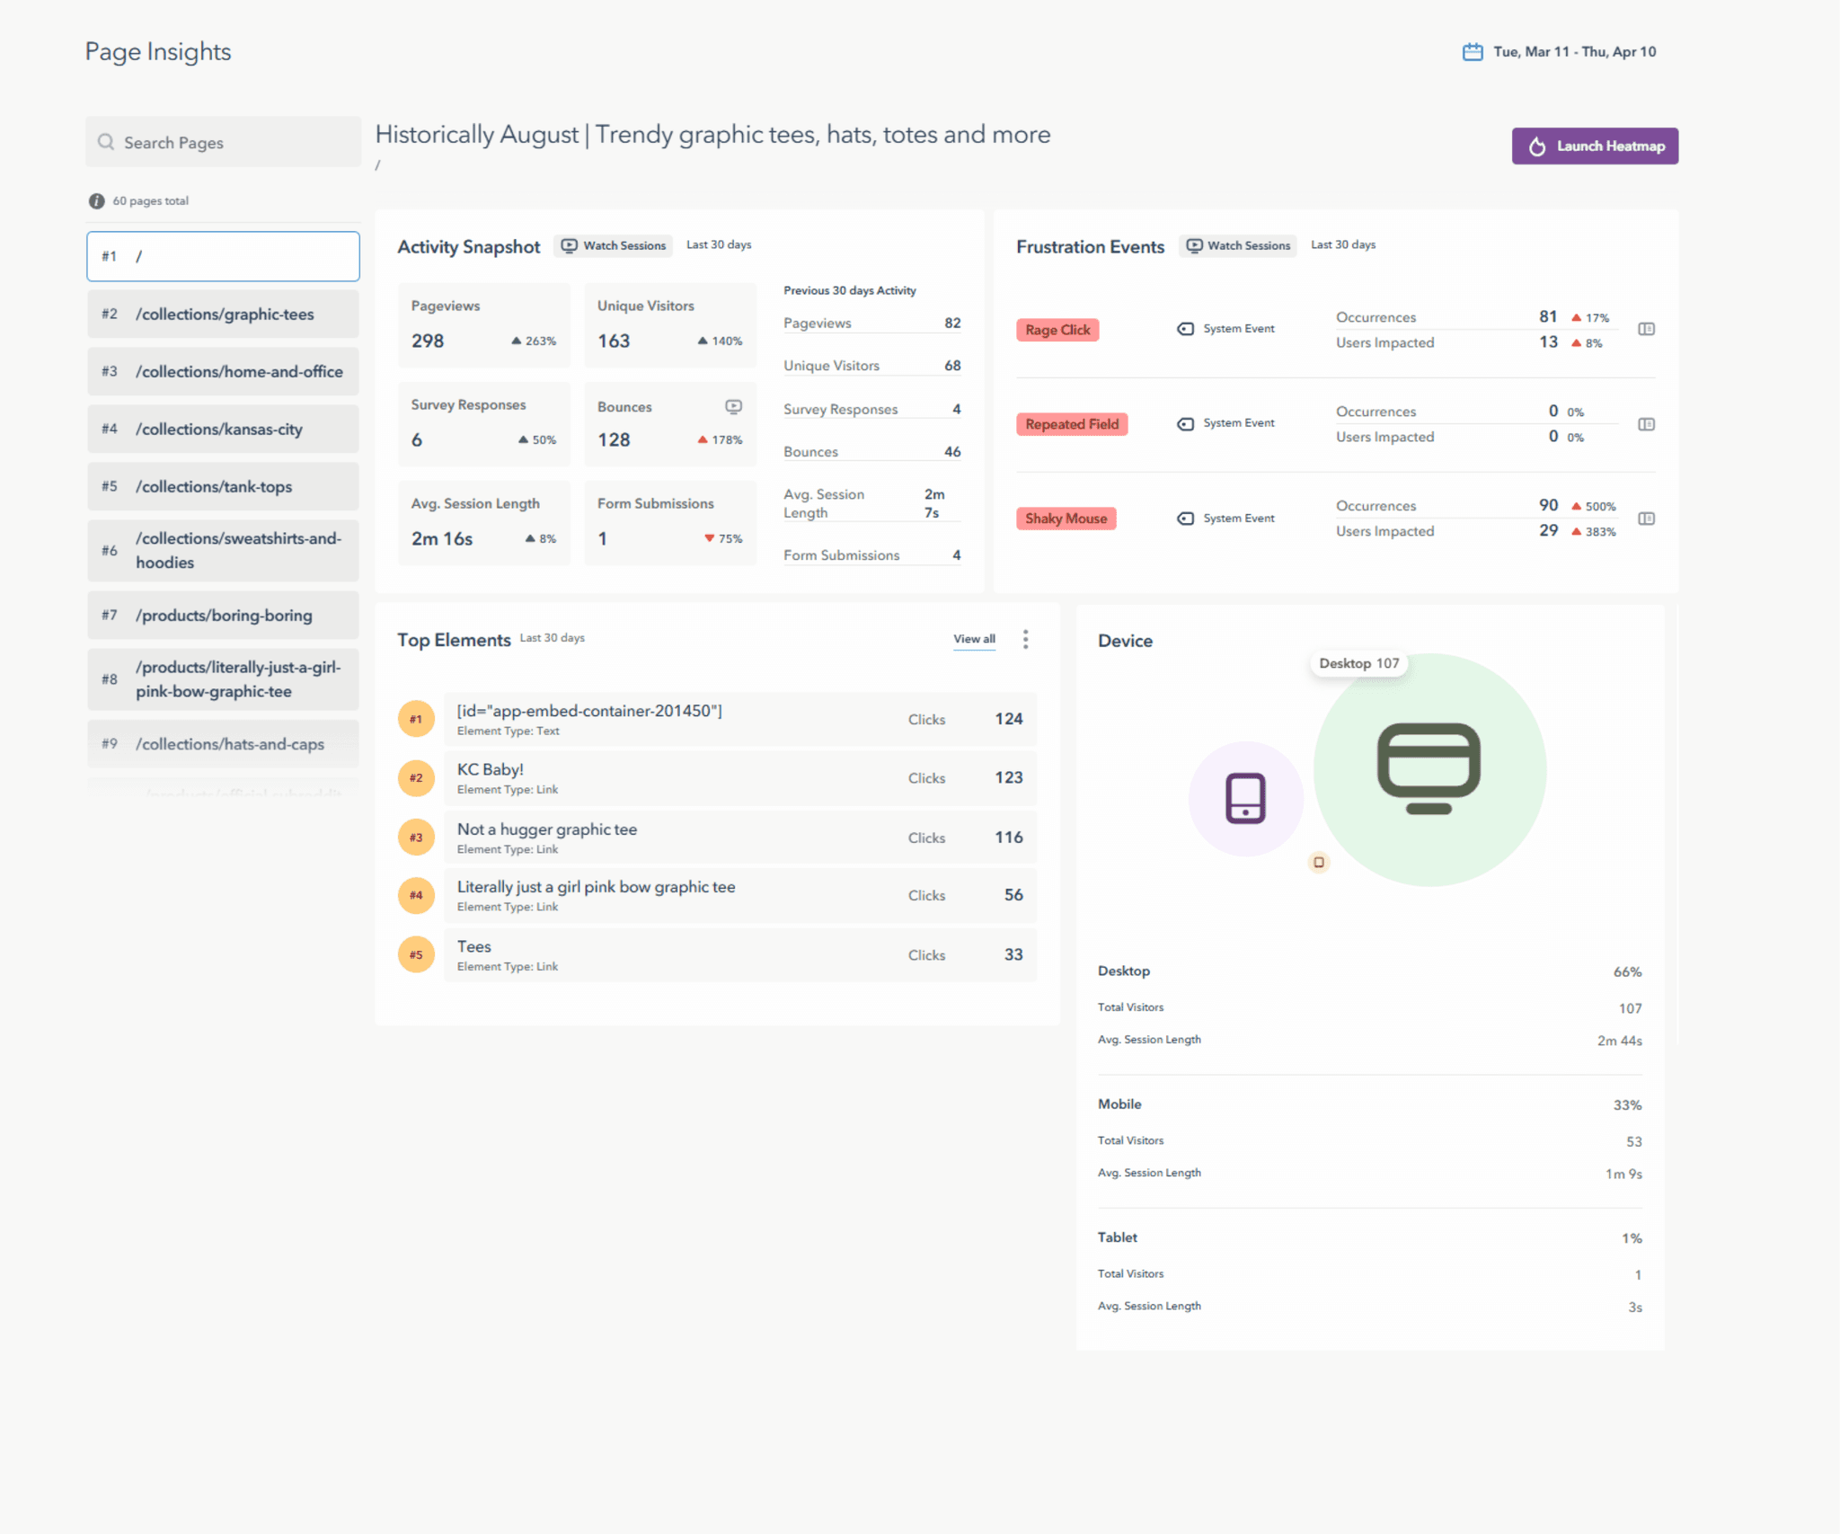The width and height of the screenshot is (1840, 1534).
Task: Click the System Event tag icon next to Repeated Field
Action: tap(1185, 423)
